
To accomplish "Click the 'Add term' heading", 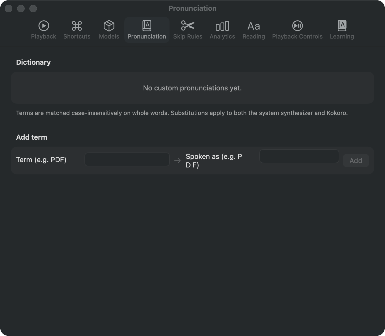I will (x=32, y=137).
